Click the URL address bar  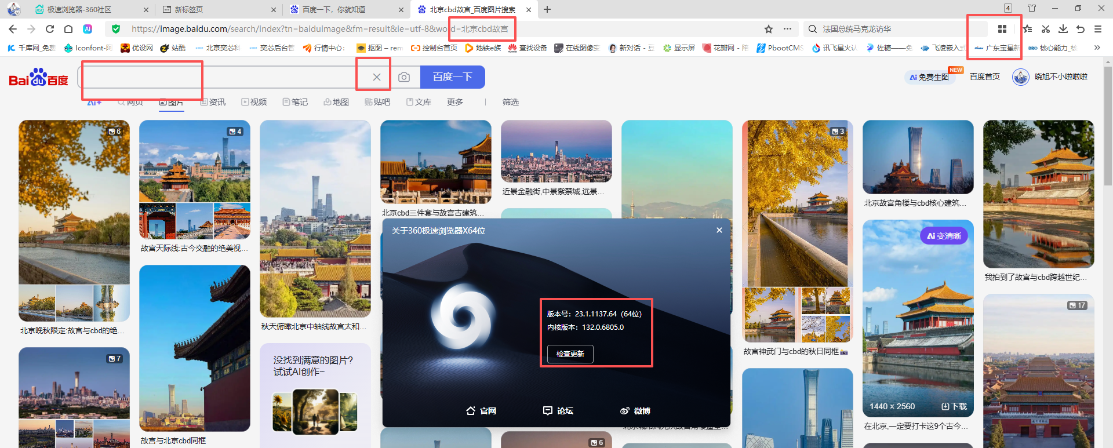point(441,29)
